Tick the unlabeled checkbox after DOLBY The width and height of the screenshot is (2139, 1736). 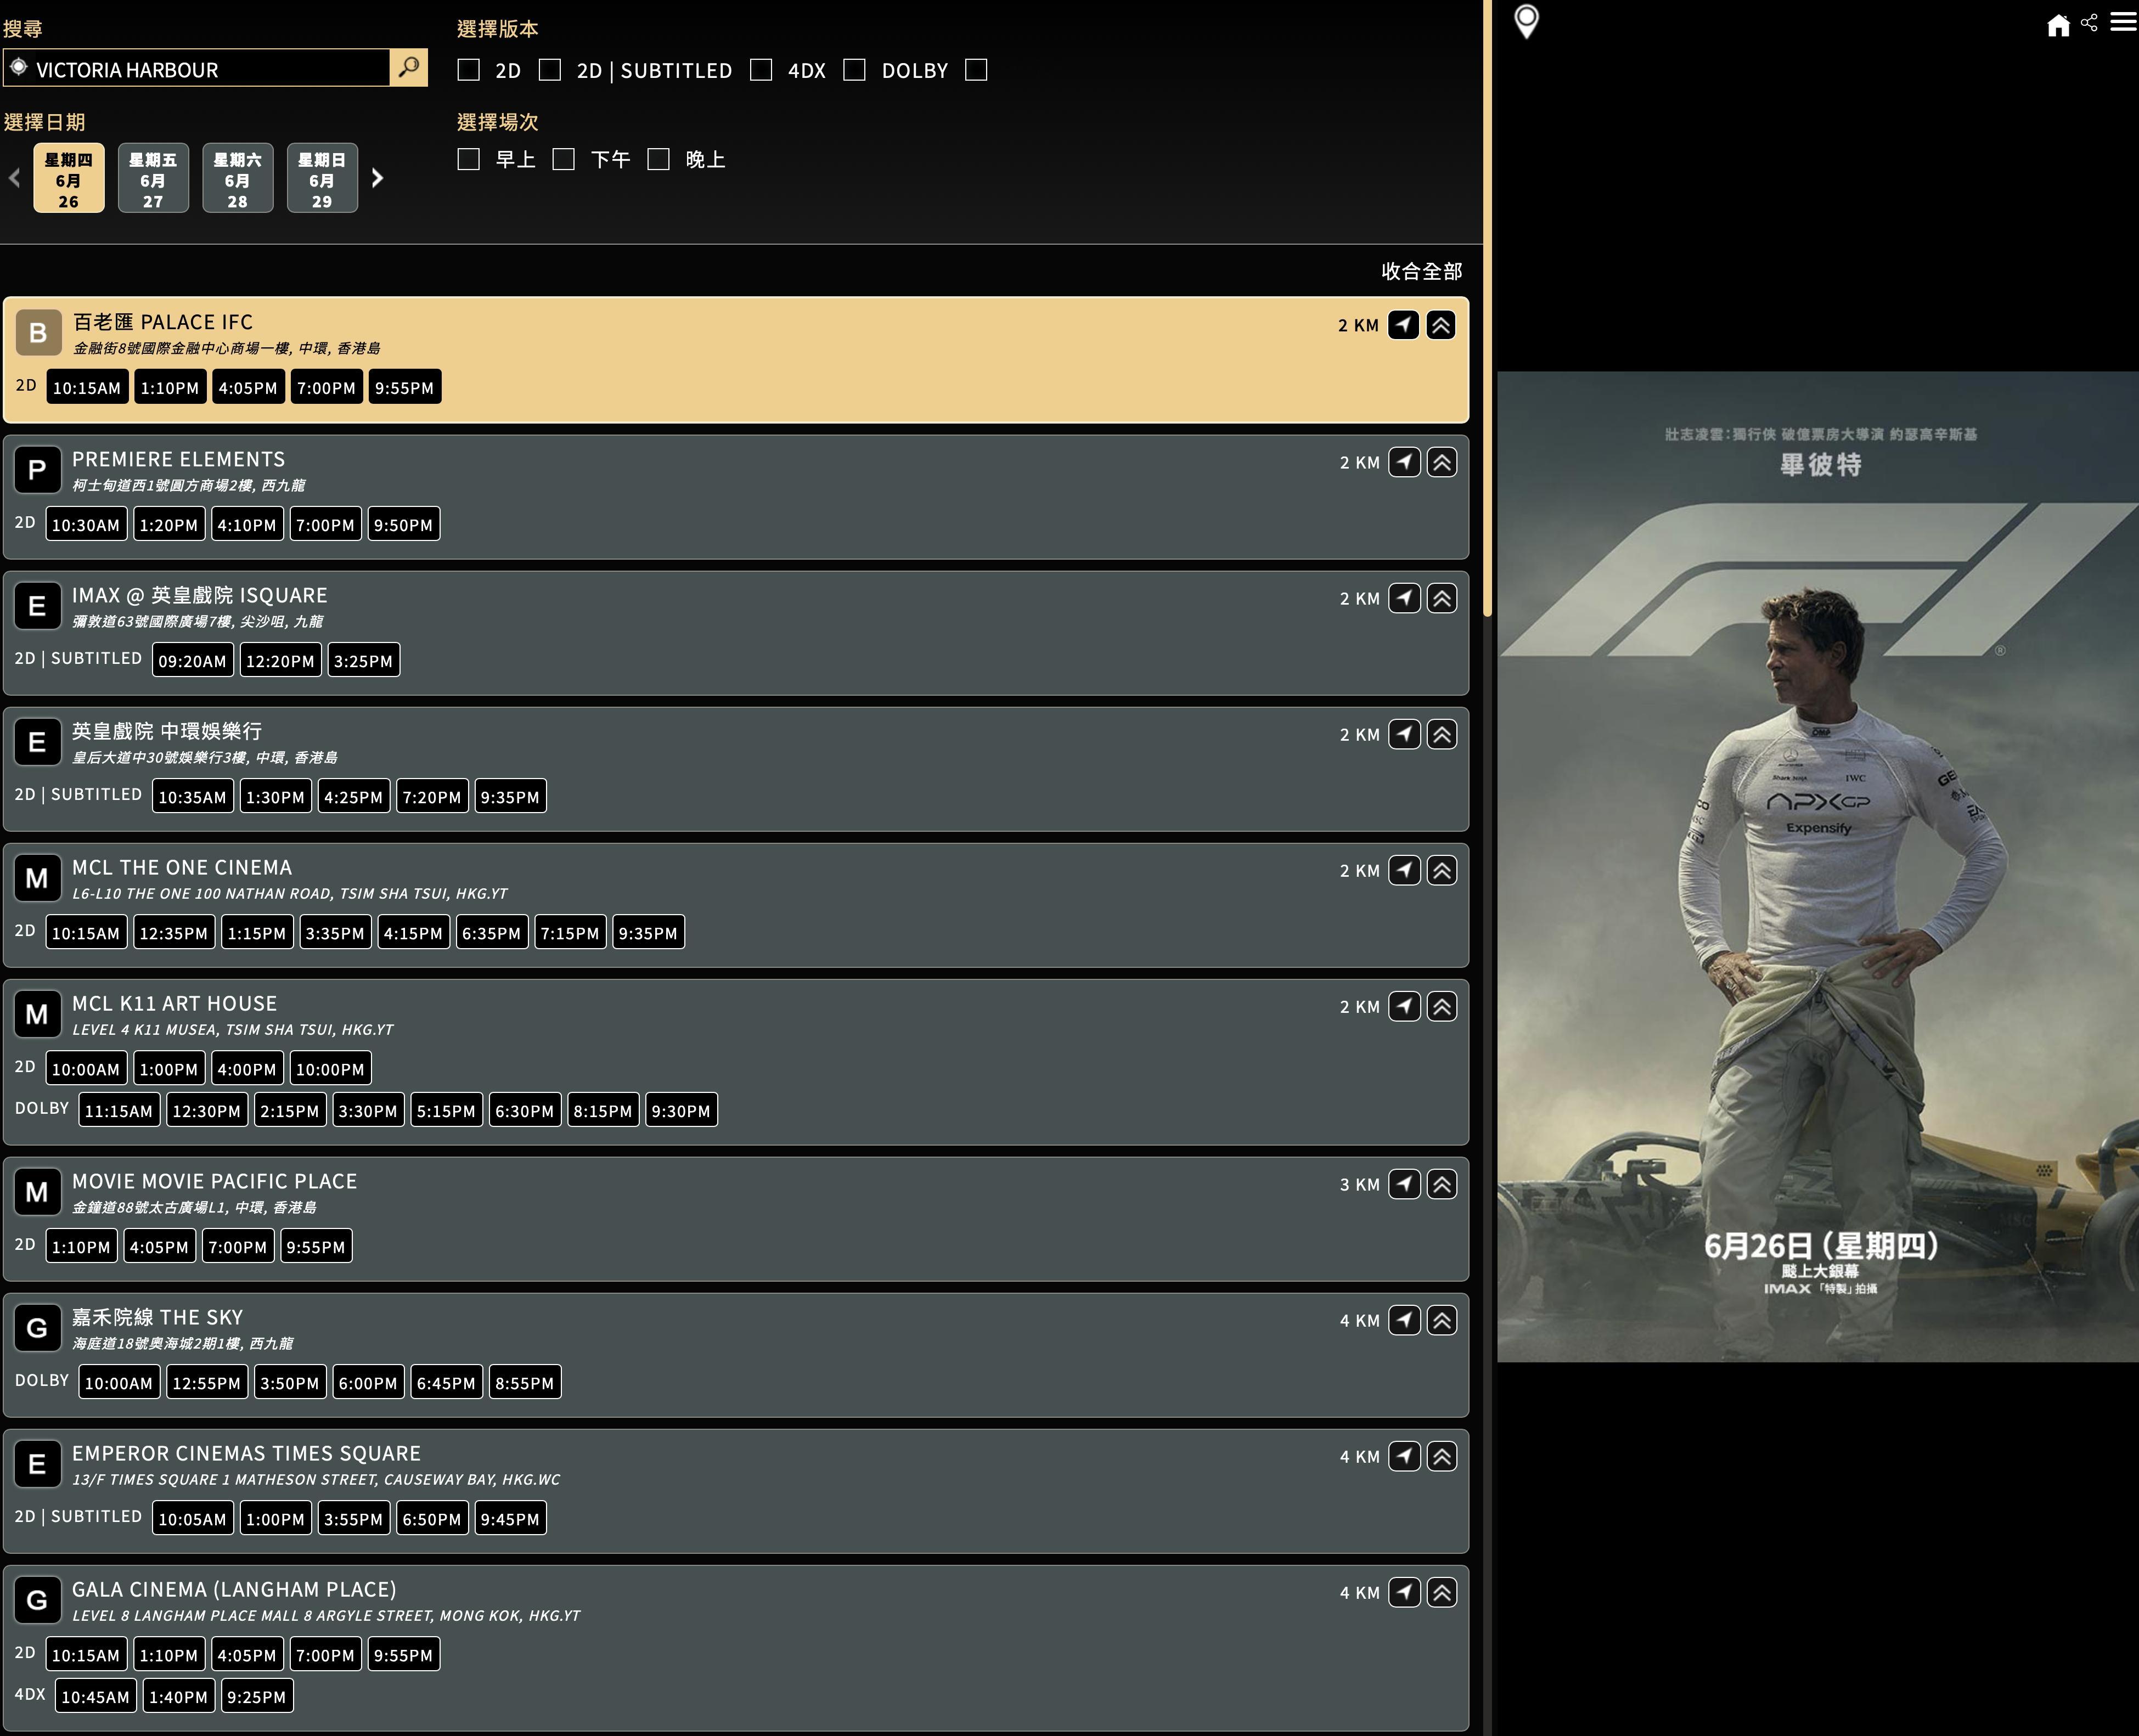[x=976, y=69]
